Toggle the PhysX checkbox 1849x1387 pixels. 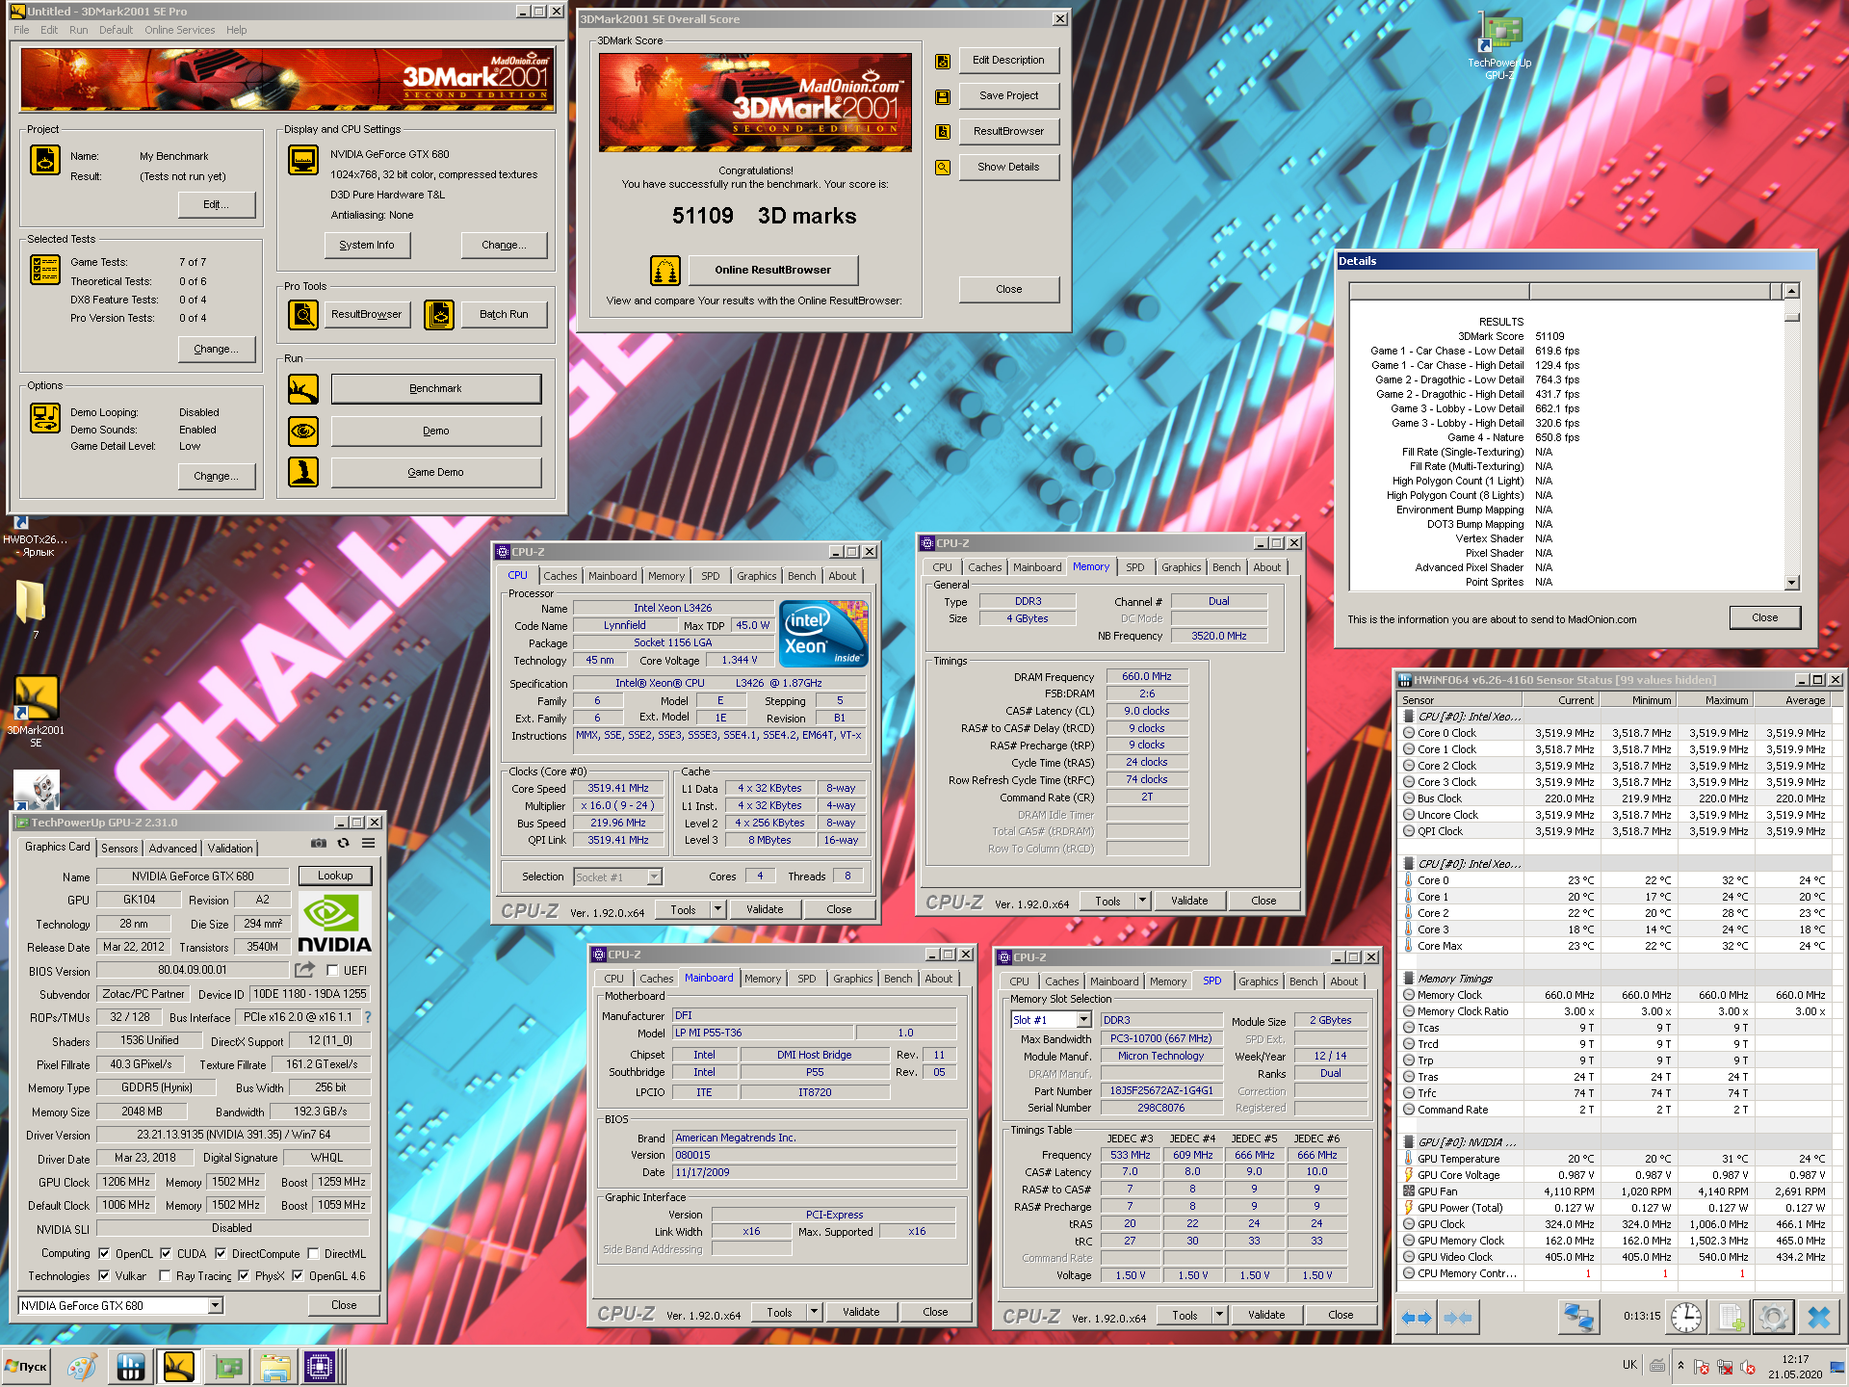[244, 1276]
